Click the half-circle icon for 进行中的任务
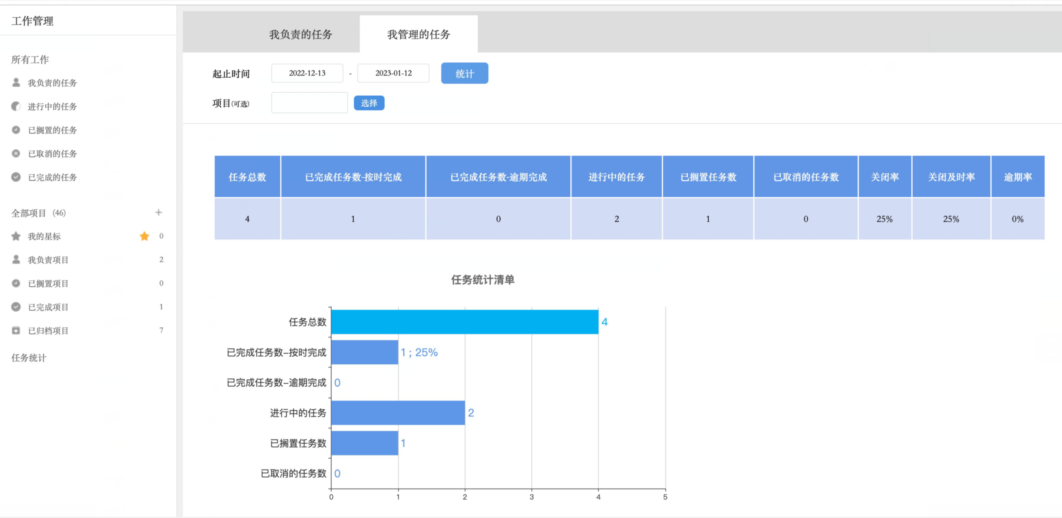The width and height of the screenshot is (1062, 518). tap(16, 106)
